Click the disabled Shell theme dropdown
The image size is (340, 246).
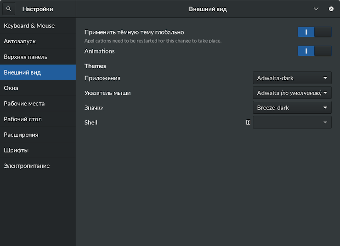click(292, 123)
